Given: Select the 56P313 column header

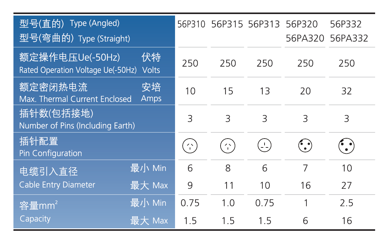Looking at the screenshot, I should (x=264, y=24).
